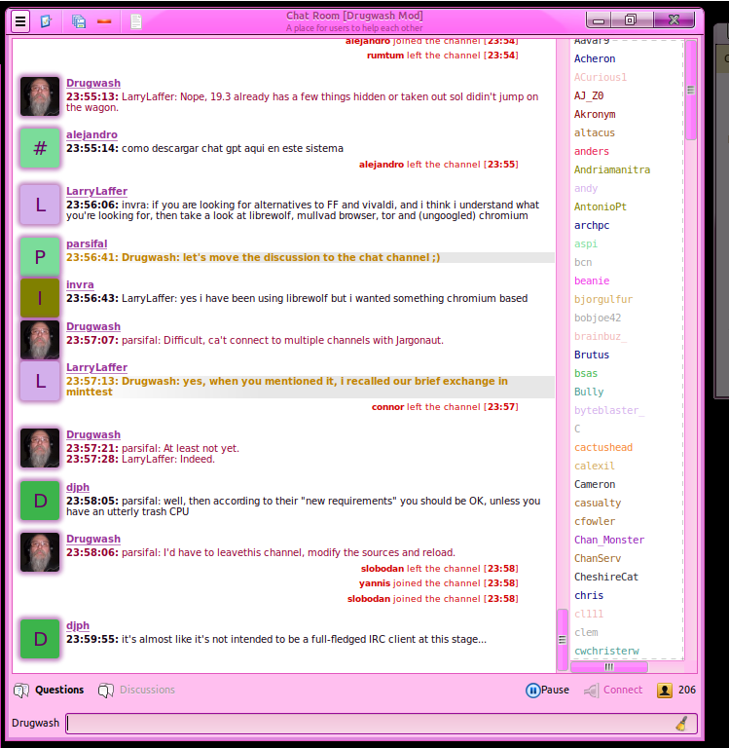
Task: Toggle the Pause button
Action: [x=547, y=690]
